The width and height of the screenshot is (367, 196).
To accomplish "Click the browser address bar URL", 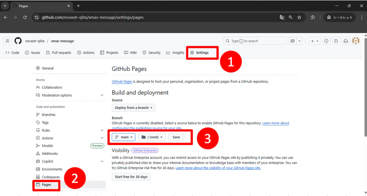I will [93, 17].
